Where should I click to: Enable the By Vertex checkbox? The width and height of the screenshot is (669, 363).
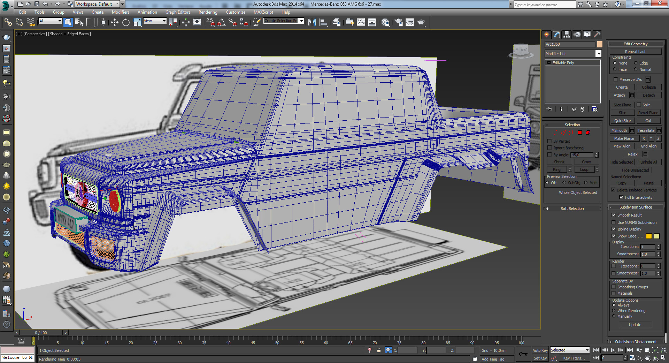(550, 141)
